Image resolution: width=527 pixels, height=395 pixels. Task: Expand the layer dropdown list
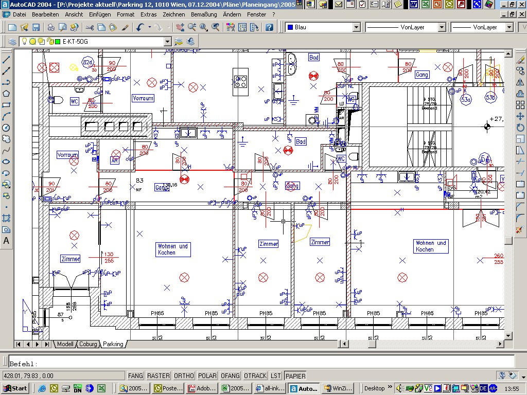point(168,42)
